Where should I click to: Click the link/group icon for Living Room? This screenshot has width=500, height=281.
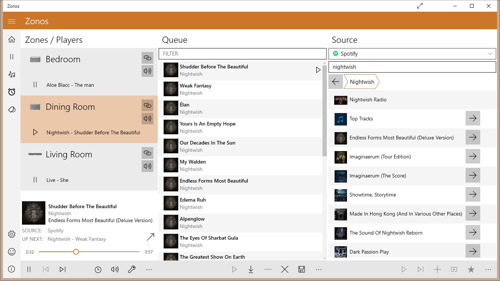click(148, 153)
